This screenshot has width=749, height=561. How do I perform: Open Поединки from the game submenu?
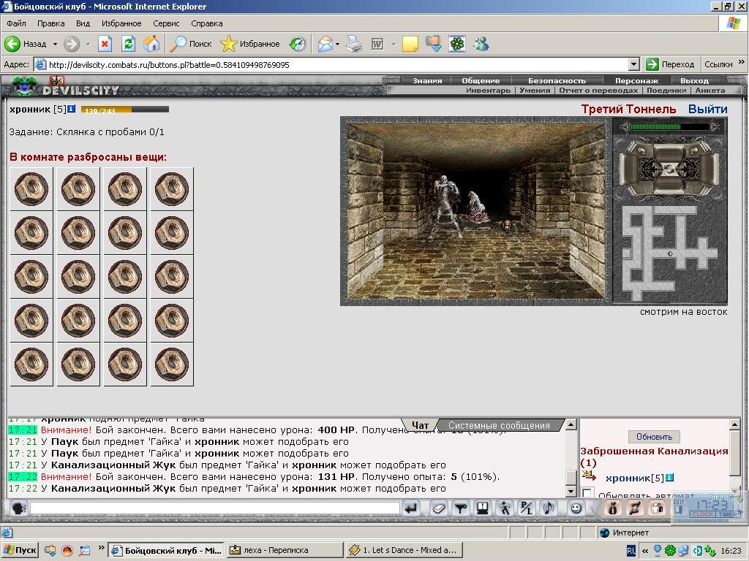click(x=666, y=90)
